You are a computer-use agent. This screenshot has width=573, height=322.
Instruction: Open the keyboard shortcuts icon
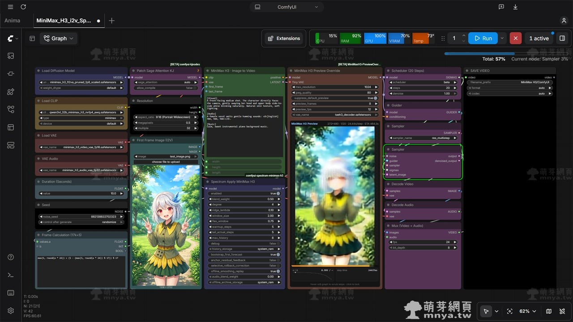click(x=11, y=293)
